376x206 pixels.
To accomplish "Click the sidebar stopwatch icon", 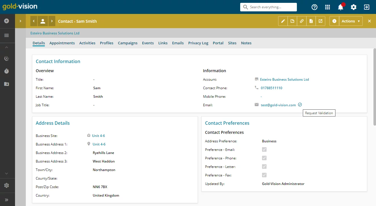I will pyautogui.click(x=7, y=71).
